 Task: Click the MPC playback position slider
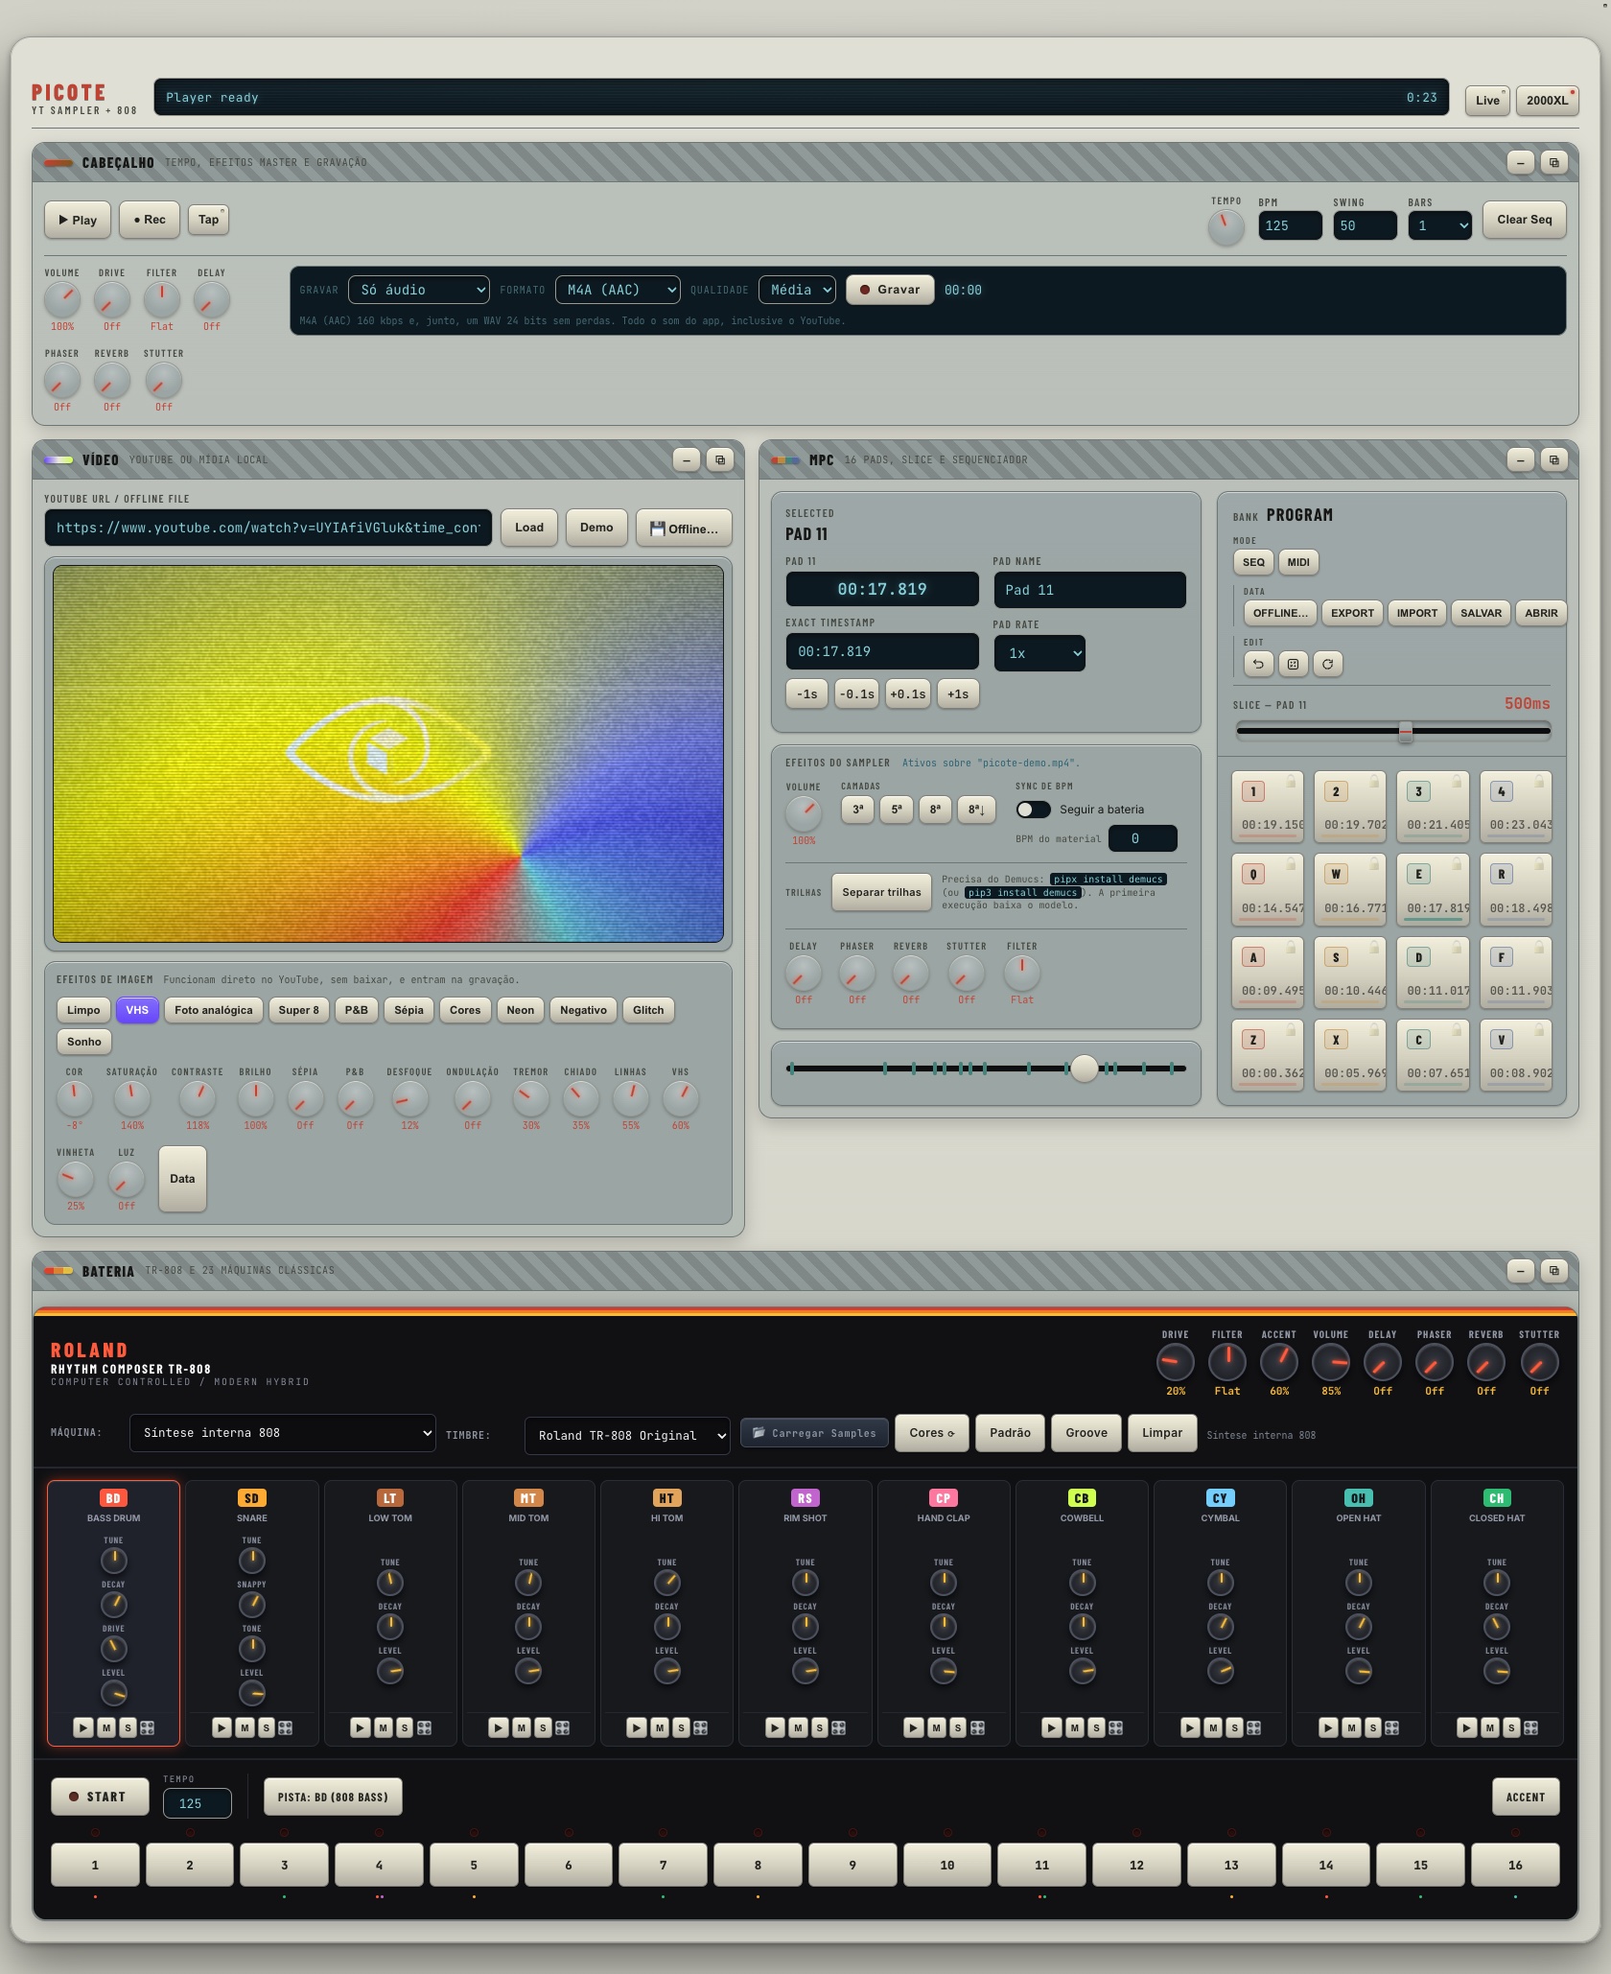coord(986,1069)
